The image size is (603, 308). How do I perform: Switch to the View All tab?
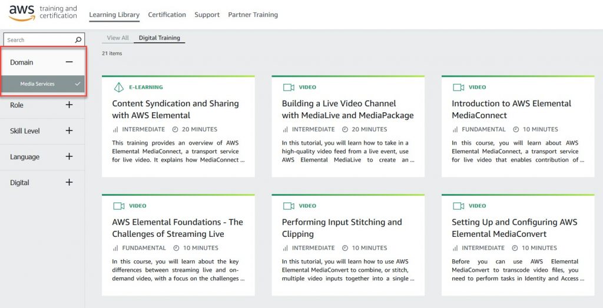[x=118, y=38]
